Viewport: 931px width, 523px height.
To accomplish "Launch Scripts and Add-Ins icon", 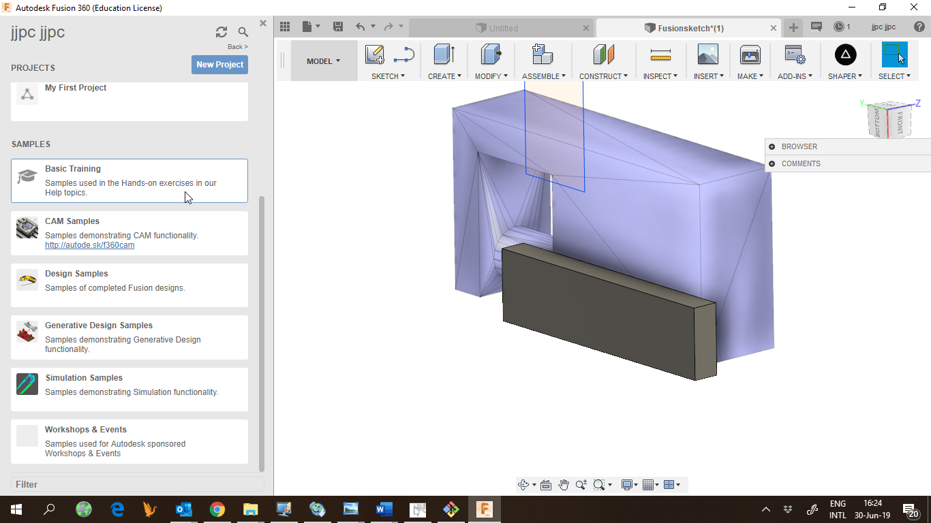I will 795,54.
